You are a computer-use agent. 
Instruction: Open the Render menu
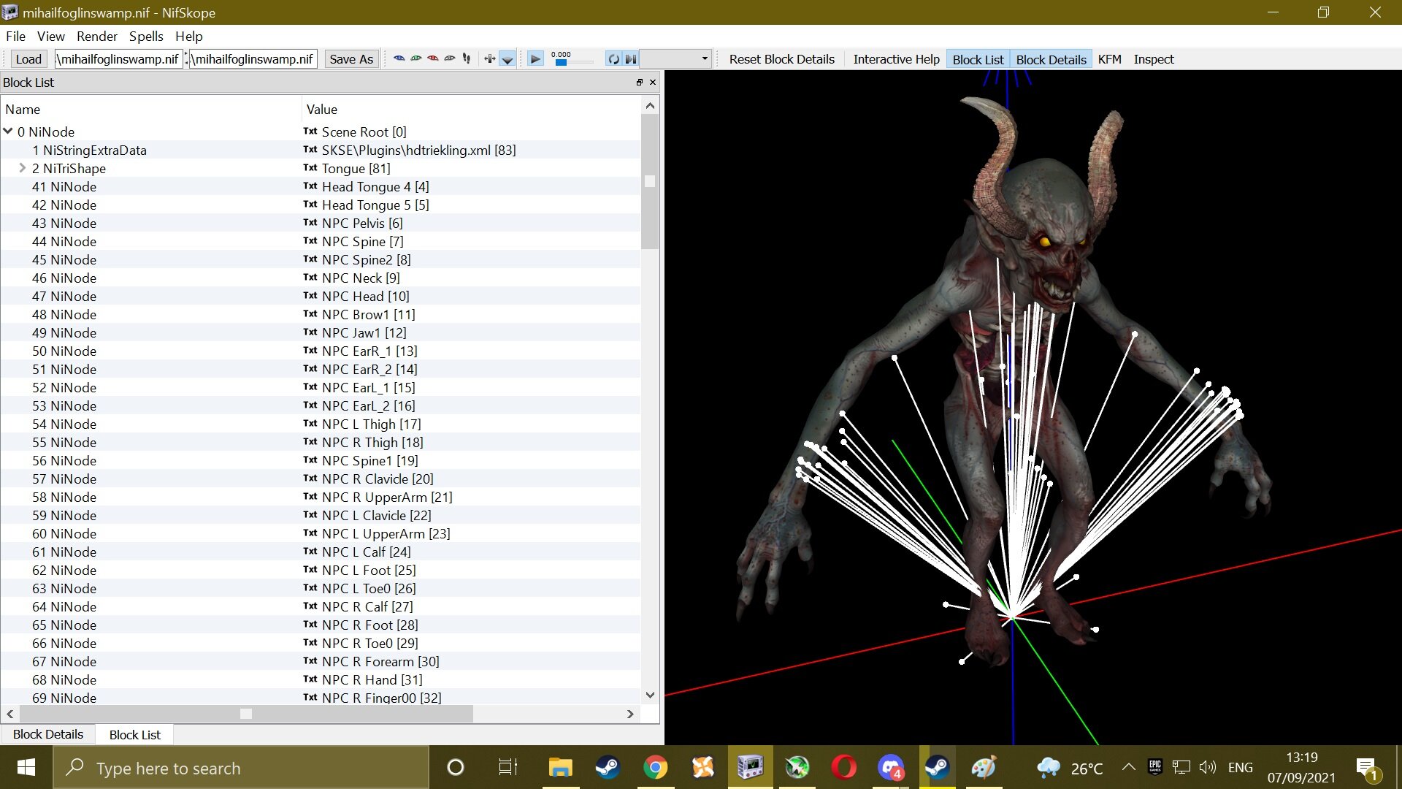pos(97,36)
